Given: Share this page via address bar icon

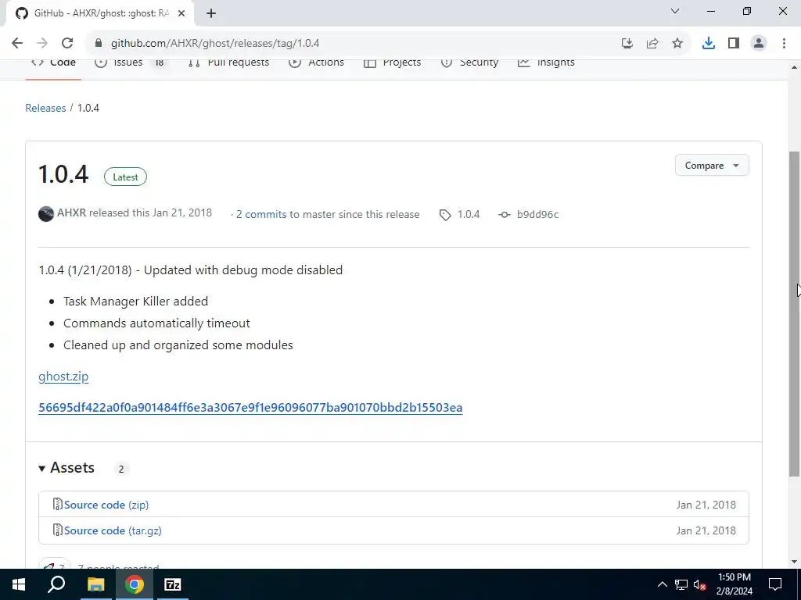Looking at the screenshot, I should [652, 44].
